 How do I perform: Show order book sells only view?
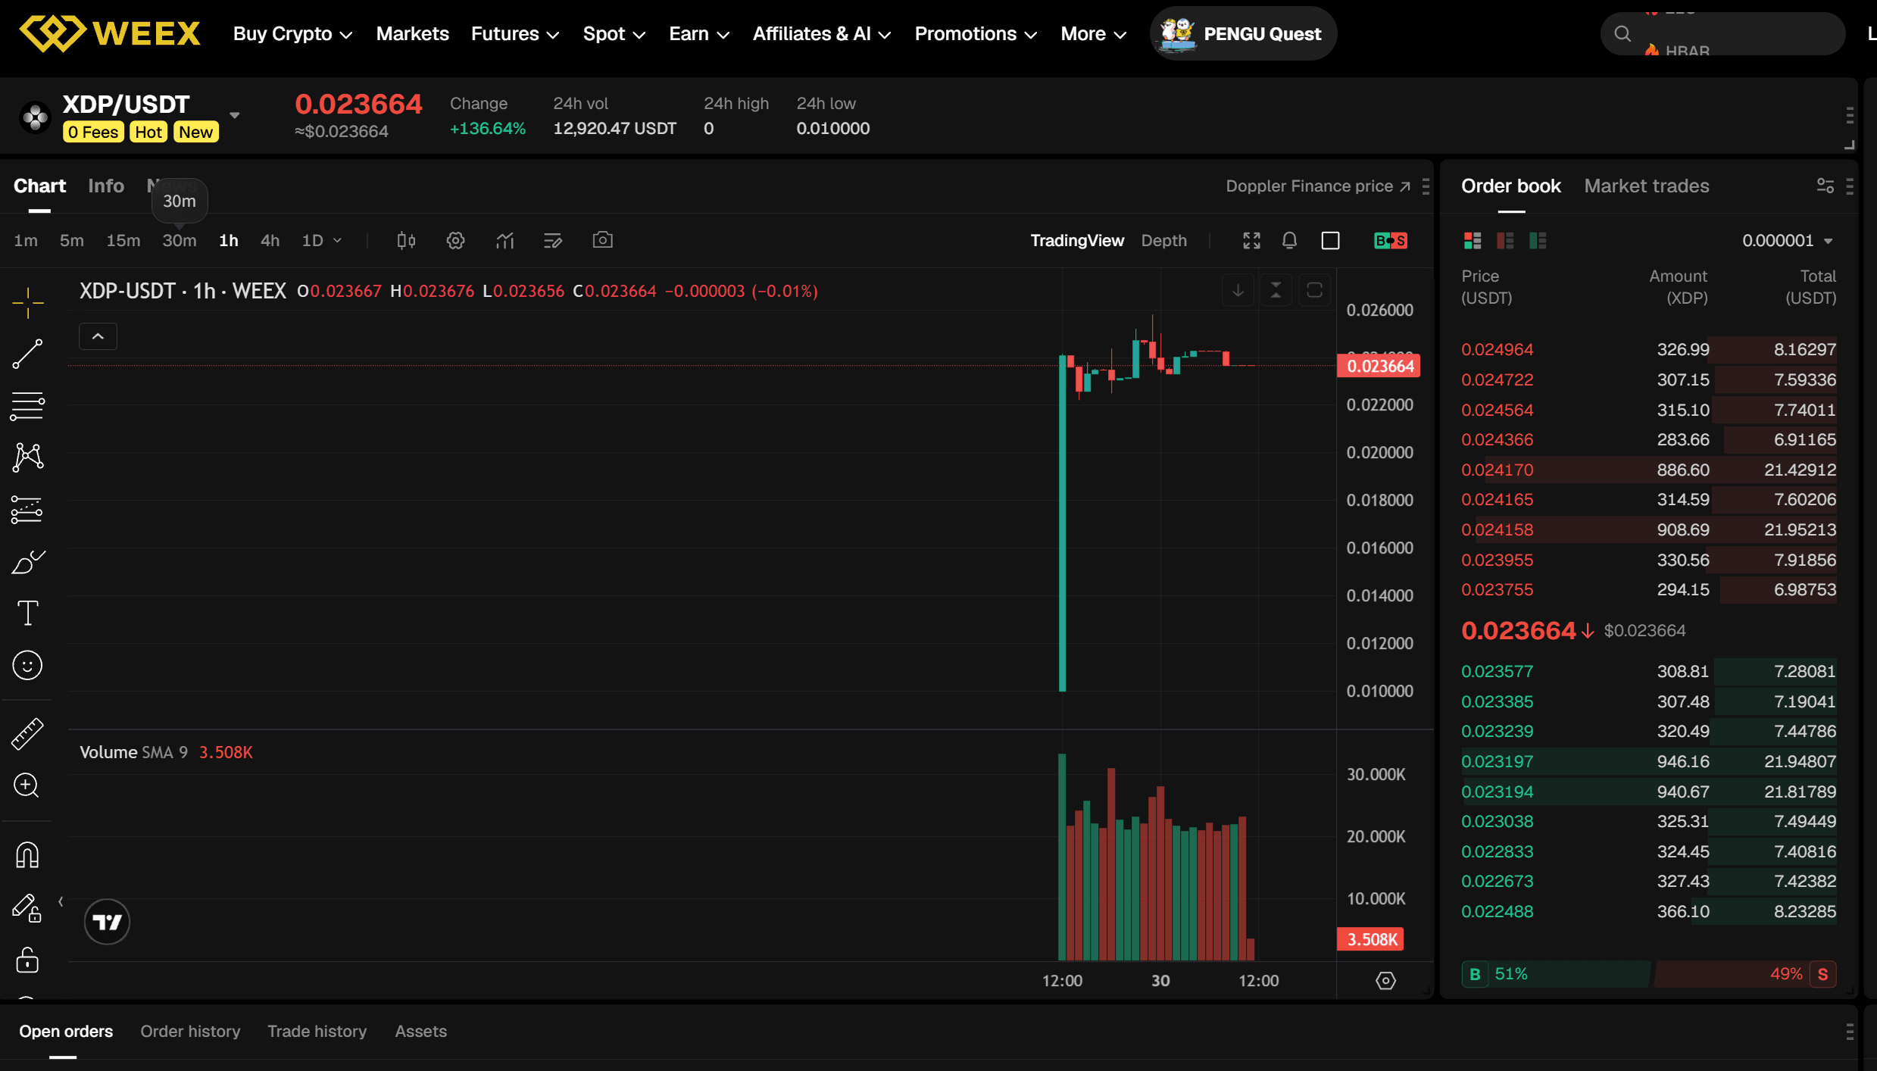tap(1505, 241)
